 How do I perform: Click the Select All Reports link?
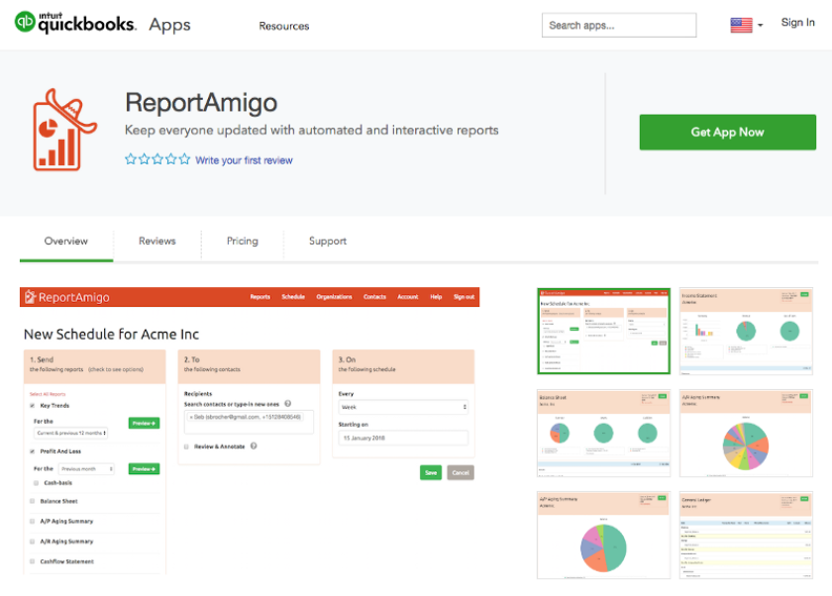(x=48, y=394)
